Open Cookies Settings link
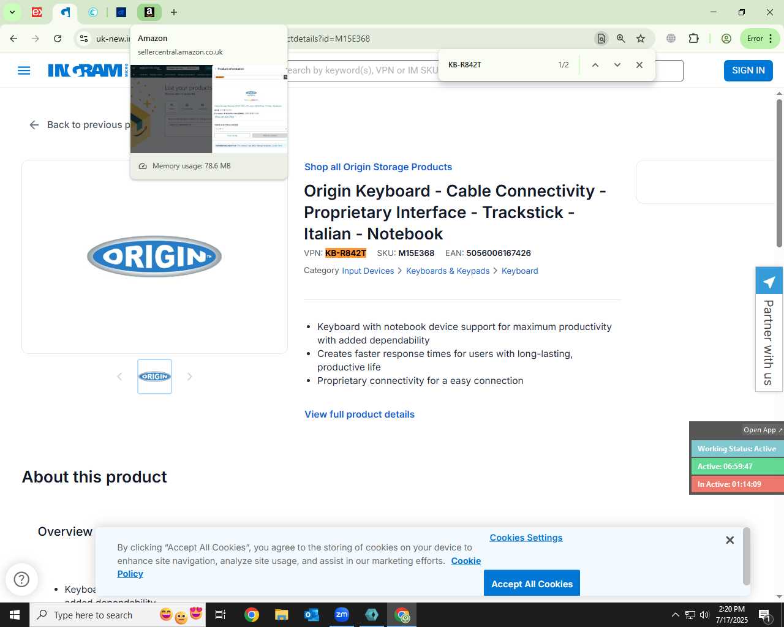The width and height of the screenshot is (784, 627). pyautogui.click(x=526, y=538)
